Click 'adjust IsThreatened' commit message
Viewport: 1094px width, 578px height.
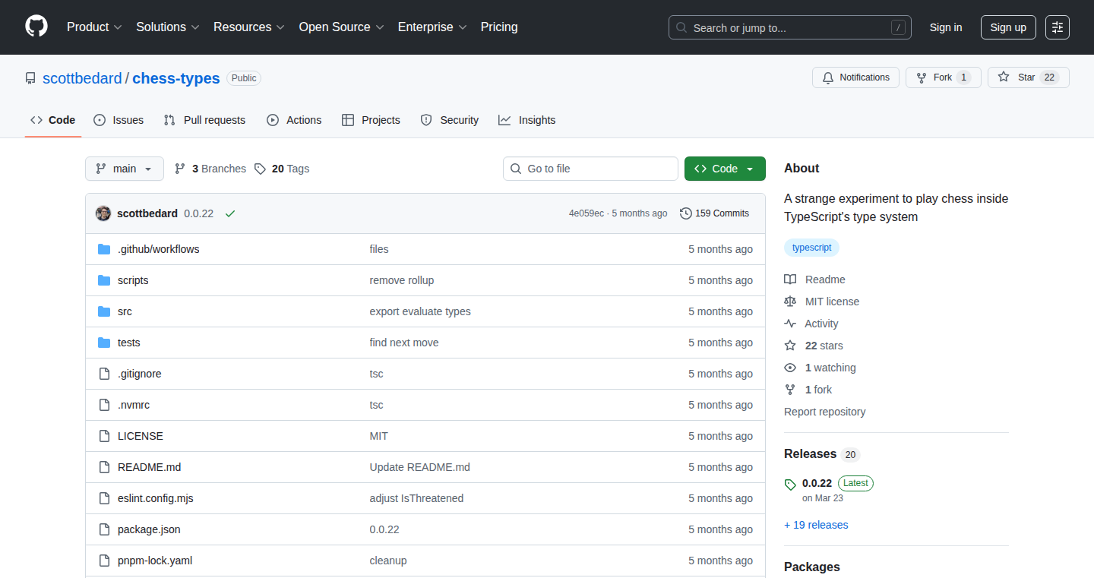pyautogui.click(x=416, y=498)
